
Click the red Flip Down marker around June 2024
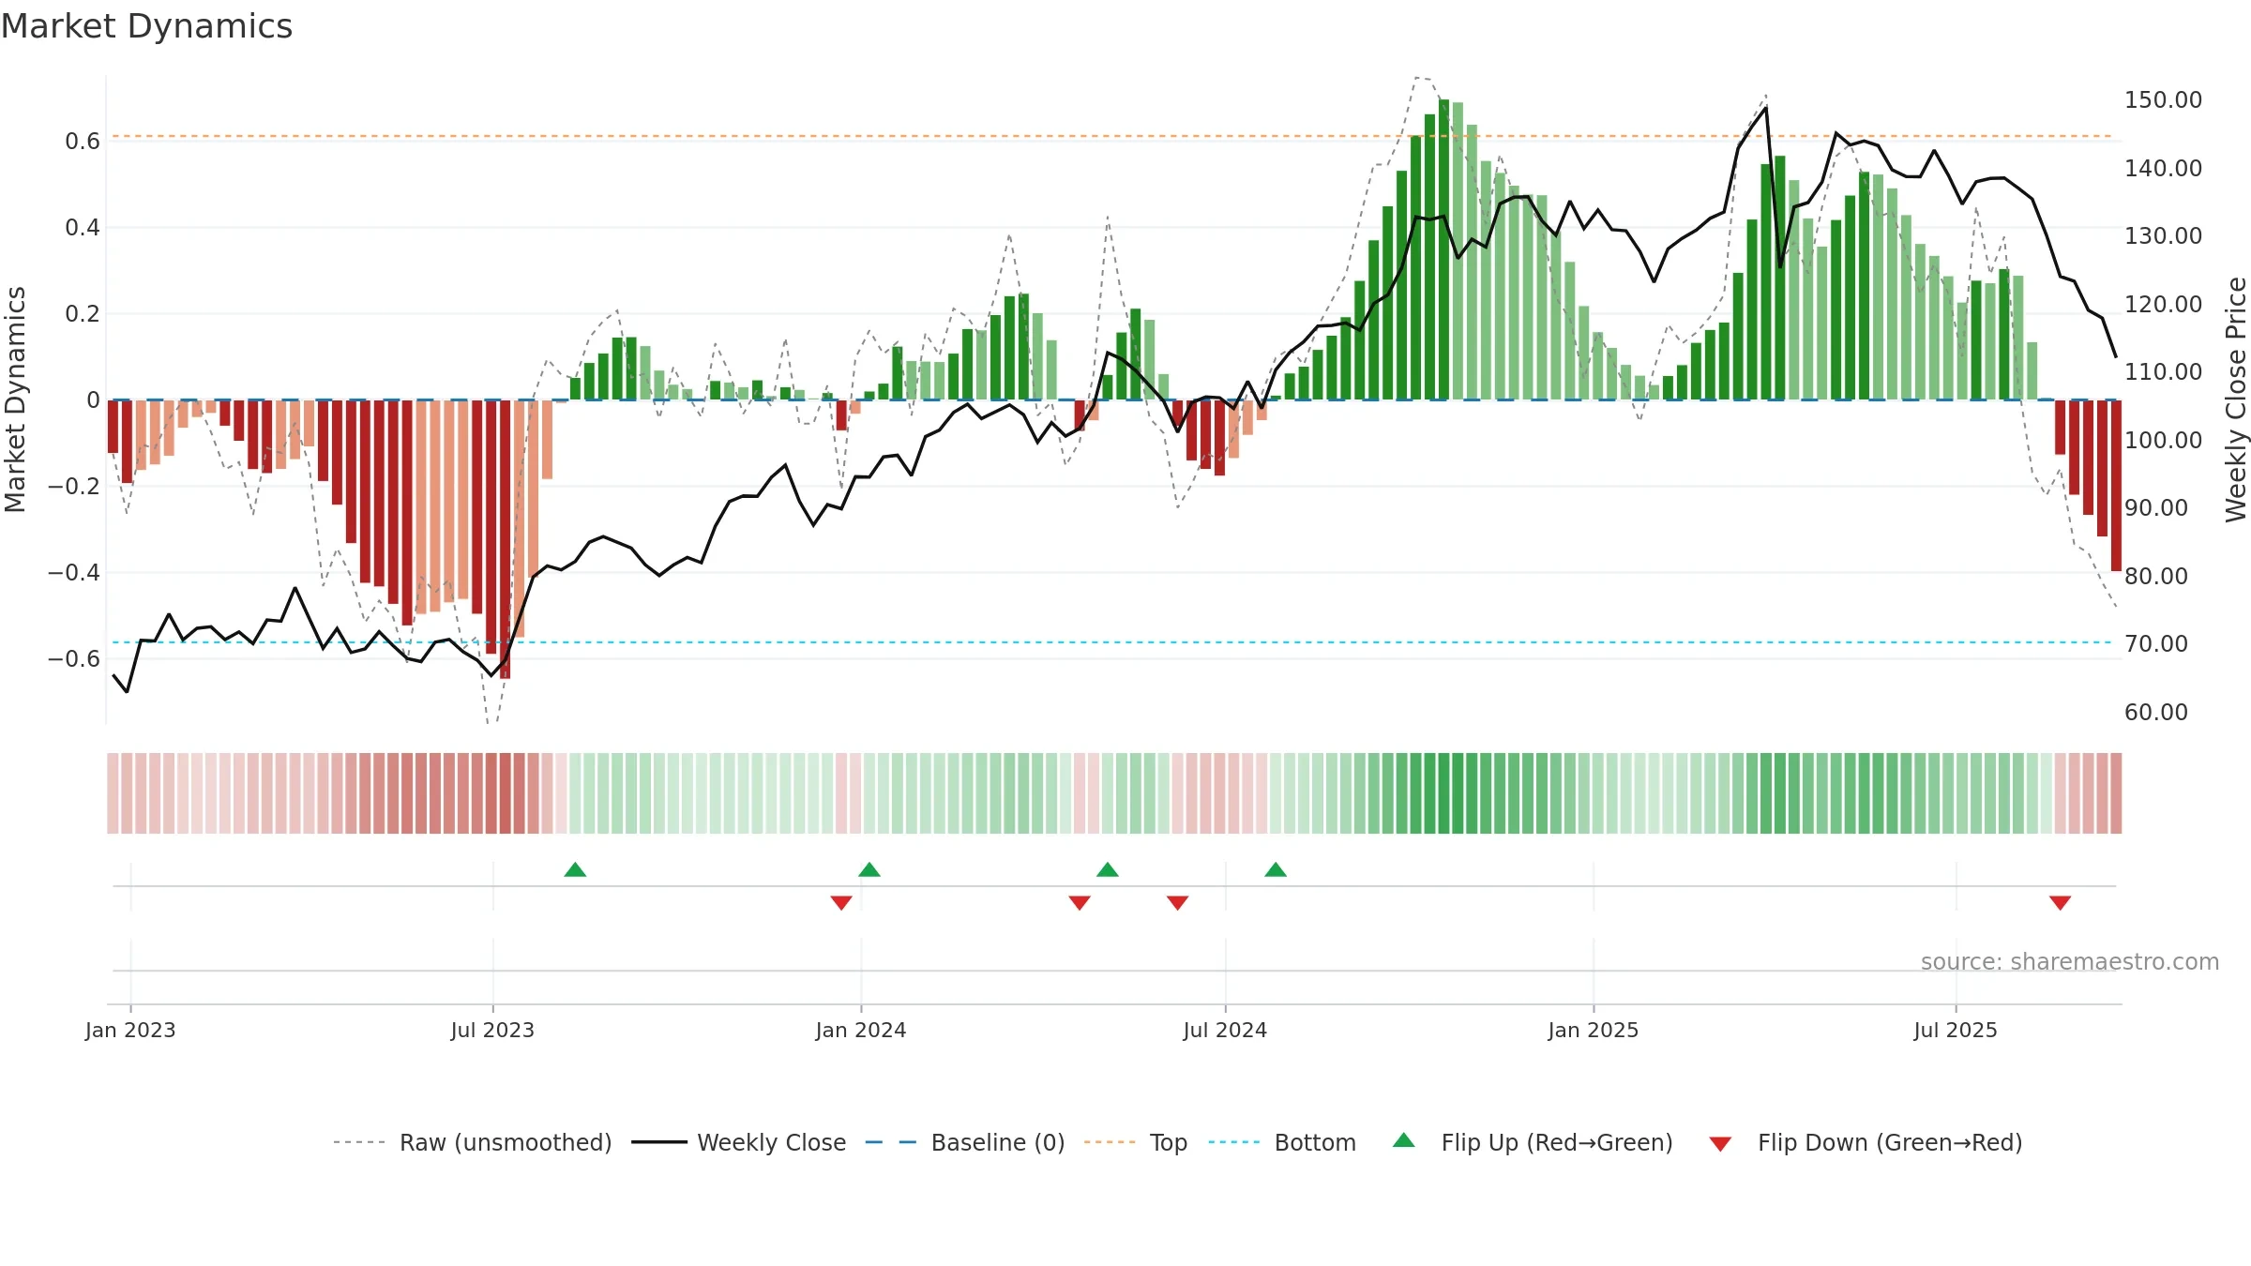(x=1178, y=902)
